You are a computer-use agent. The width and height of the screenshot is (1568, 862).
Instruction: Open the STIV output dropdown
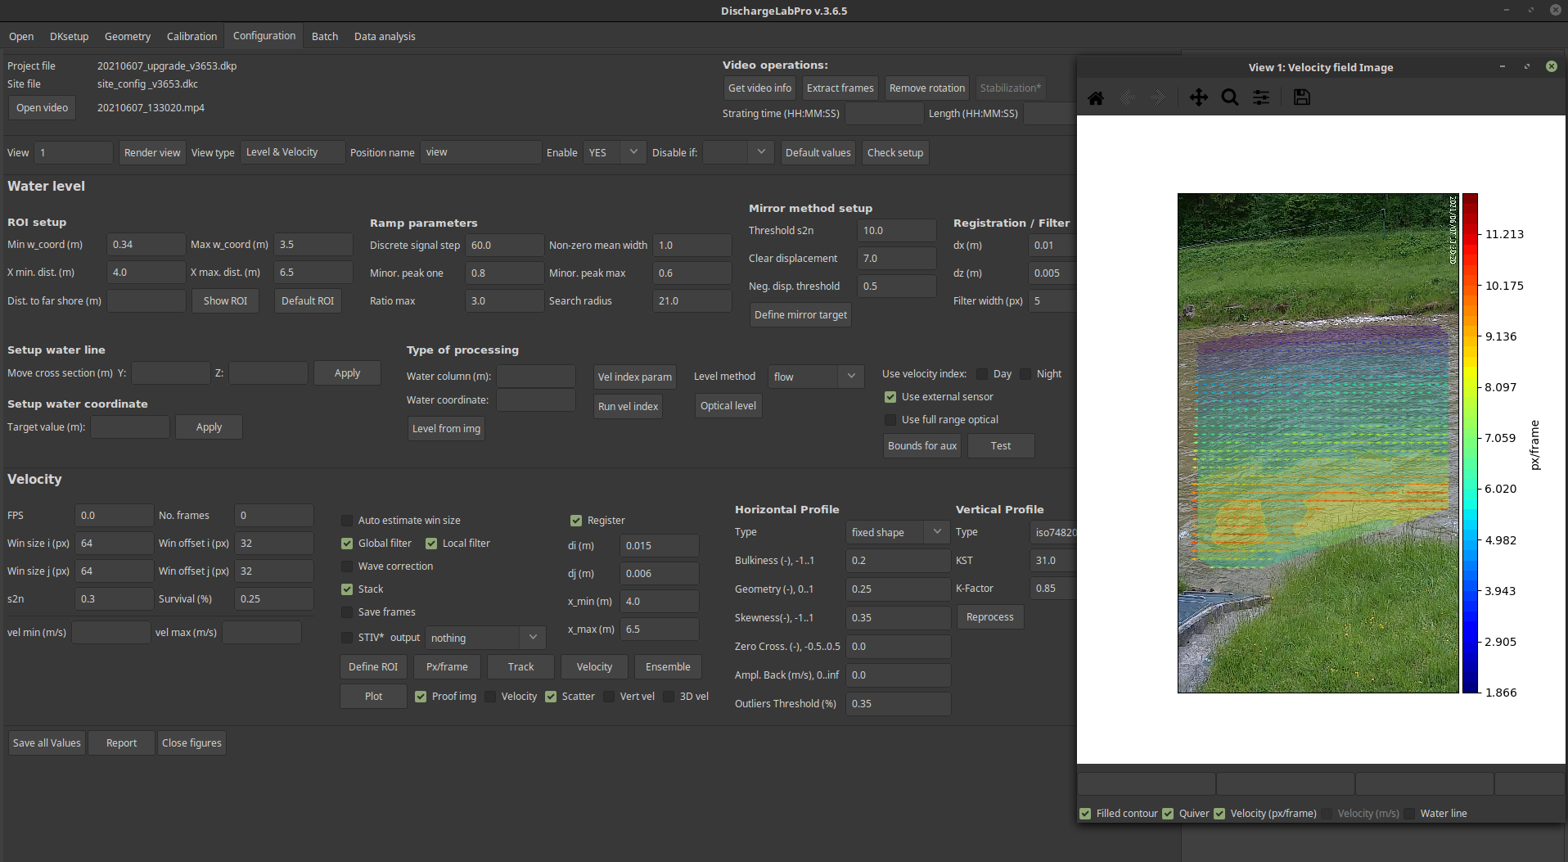click(x=485, y=638)
